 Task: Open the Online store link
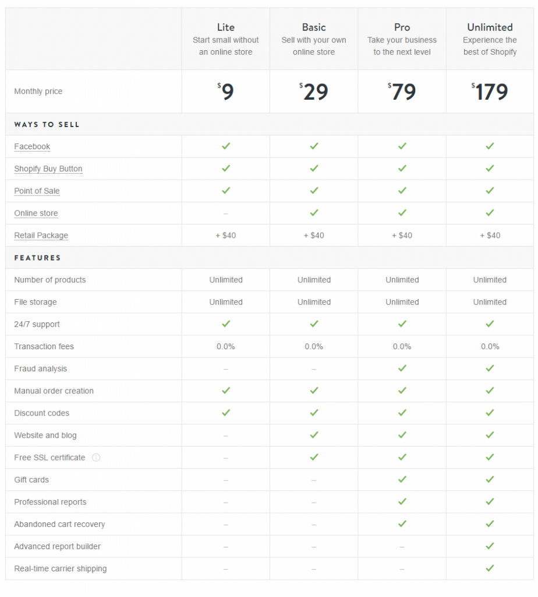pos(36,213)
